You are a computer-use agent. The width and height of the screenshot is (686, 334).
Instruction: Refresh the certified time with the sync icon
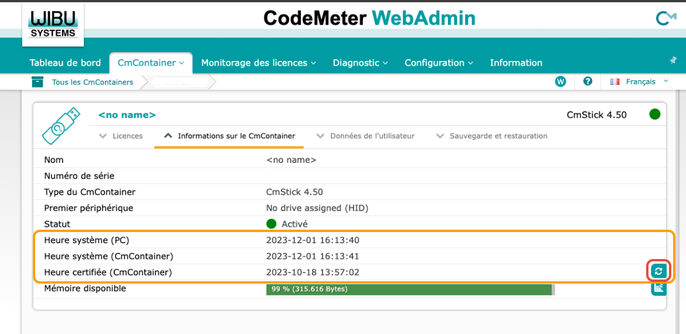point(658,271)
